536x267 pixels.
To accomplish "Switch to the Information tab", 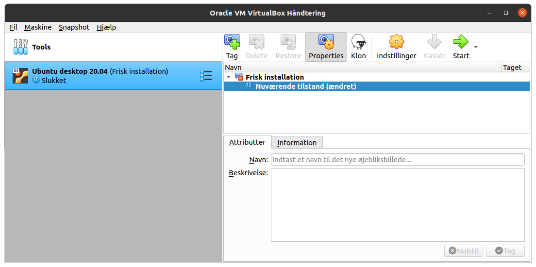I will tap(297, 143).
